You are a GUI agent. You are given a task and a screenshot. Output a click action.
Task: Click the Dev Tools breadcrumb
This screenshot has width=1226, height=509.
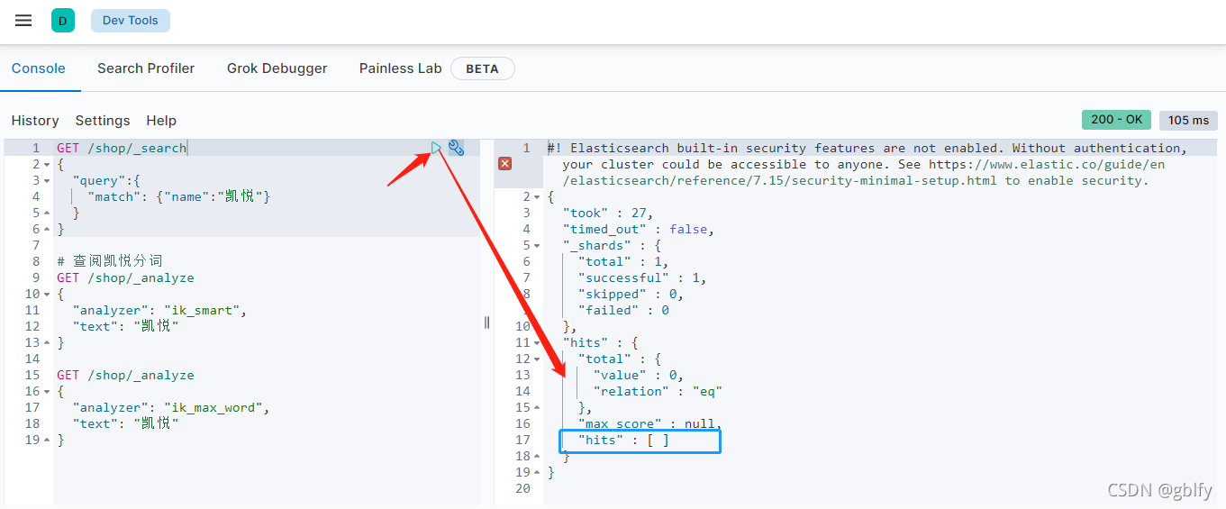tap(131, 21)
